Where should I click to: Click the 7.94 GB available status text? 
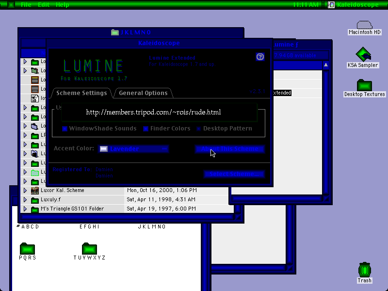(295, 55)
